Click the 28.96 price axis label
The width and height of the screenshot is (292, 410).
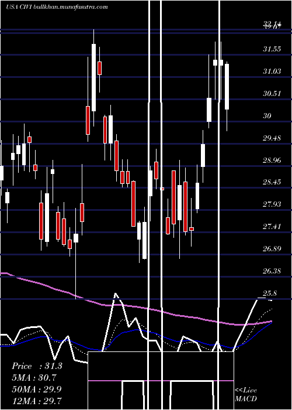(272, 160)
